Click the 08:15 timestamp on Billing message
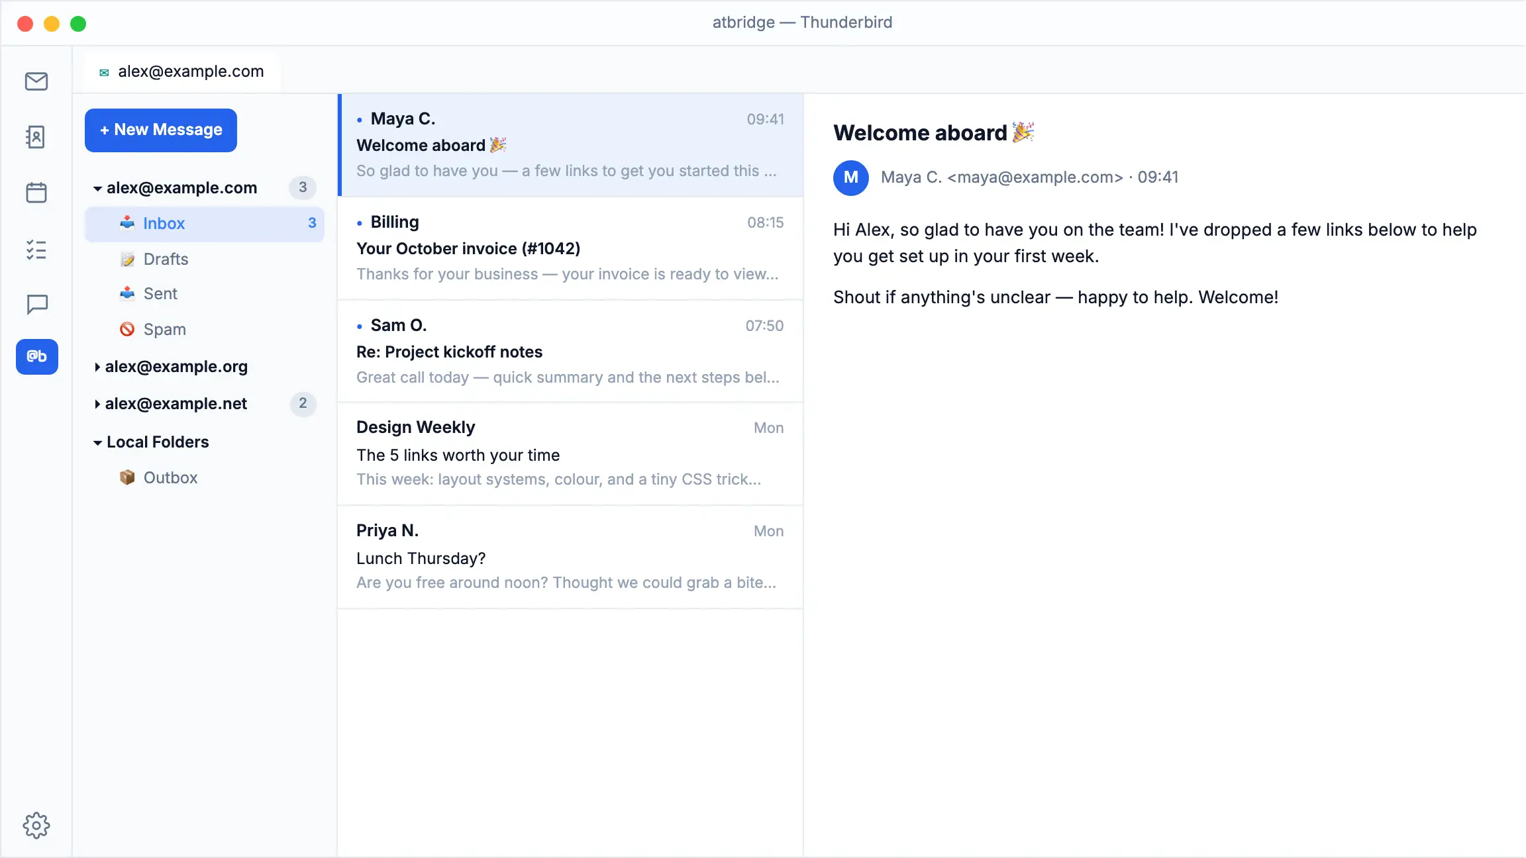Screen dimensions: 1526x858 point(765,223)
